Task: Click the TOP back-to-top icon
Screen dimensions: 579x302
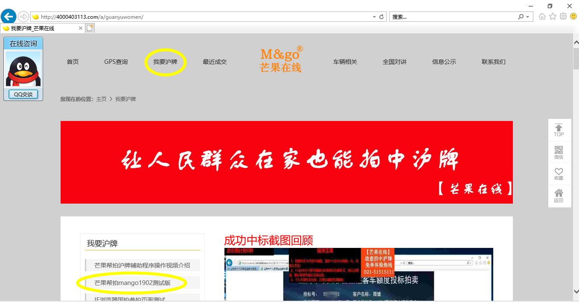Action: 559,130
